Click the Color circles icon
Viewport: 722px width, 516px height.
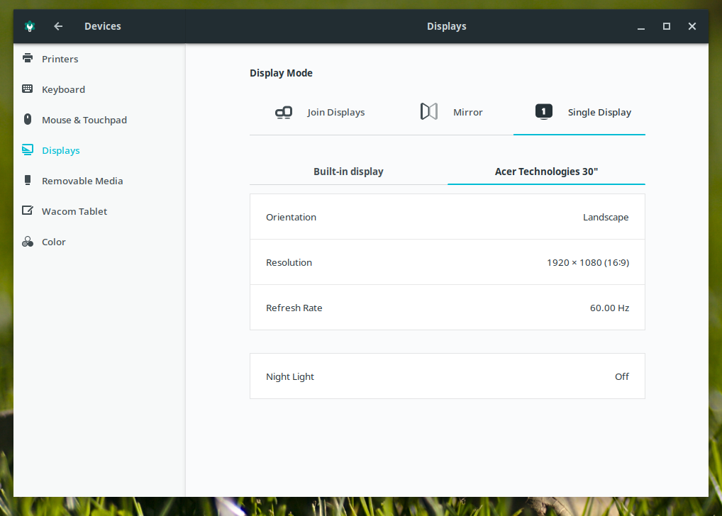(x=28, y=241)
